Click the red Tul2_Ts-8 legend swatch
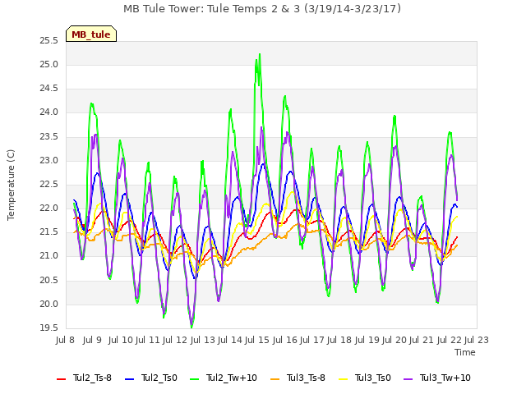526x394 pixels. (62, 379)
